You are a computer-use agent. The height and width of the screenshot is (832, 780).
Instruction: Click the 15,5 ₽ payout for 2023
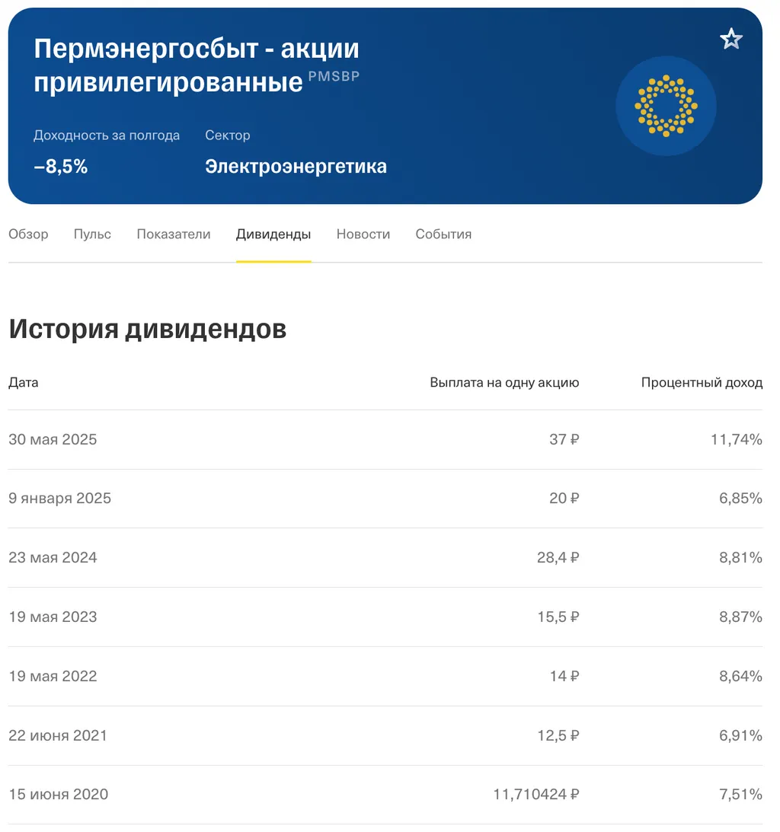point(558,617)
